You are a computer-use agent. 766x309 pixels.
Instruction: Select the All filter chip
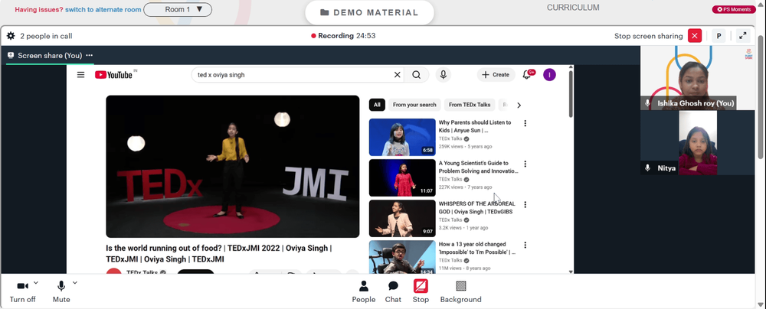pos(377,105)
